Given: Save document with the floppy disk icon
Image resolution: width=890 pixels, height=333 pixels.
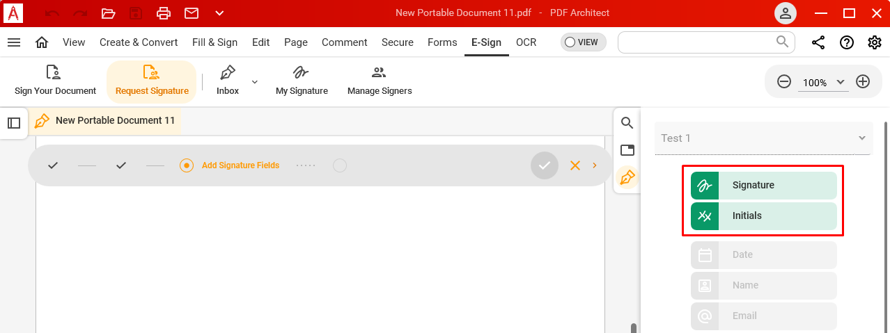Looking at the screenshot, I should [x=136, y=13].
